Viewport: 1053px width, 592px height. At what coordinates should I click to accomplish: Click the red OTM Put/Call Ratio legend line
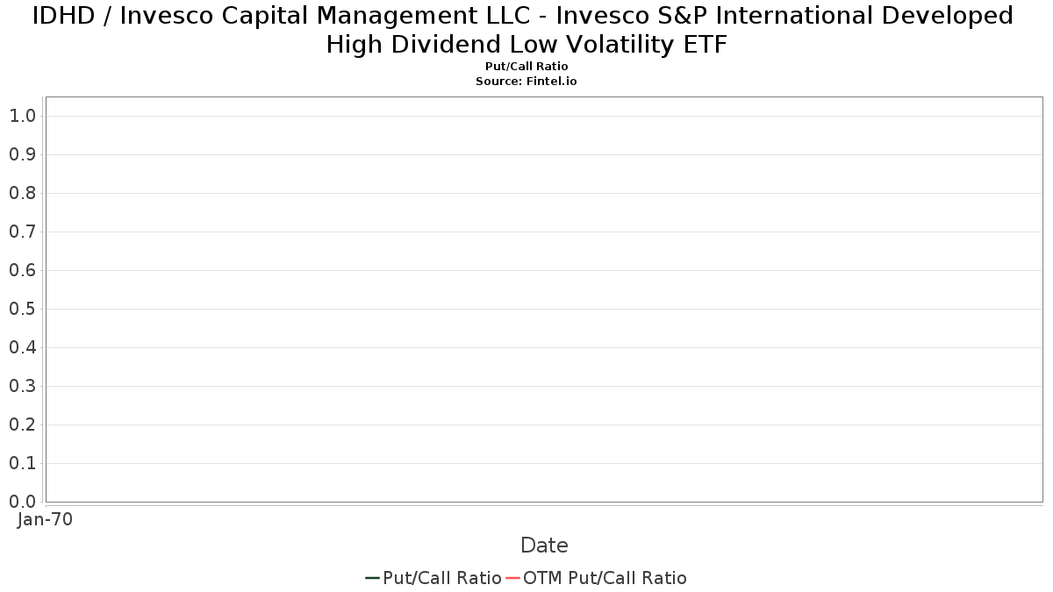click(513, 578)
